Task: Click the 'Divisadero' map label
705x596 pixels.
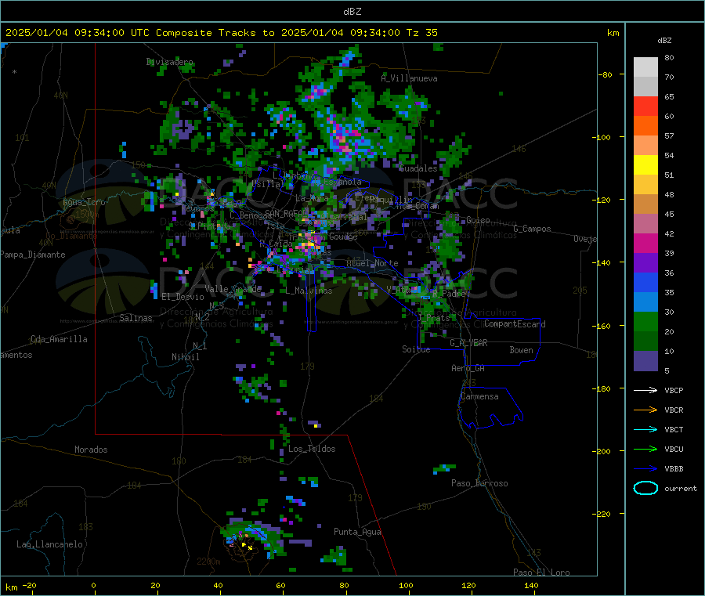Action: 169,62
